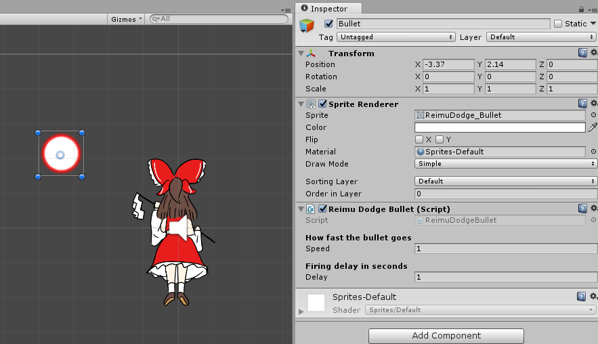
Task: Click the GameObject cube icon in Inspector
Action: click(x=306, y=26)
